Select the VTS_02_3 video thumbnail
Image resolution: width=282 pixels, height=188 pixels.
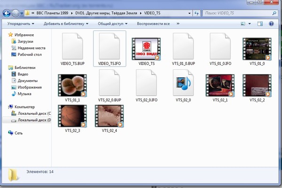(x=72, y=116)
